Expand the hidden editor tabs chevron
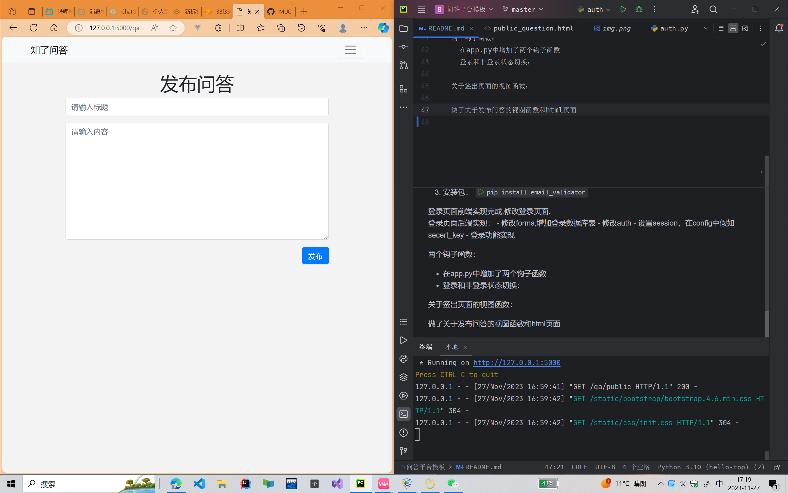Viewport: 788px width, 493px height. pos(706,28)
